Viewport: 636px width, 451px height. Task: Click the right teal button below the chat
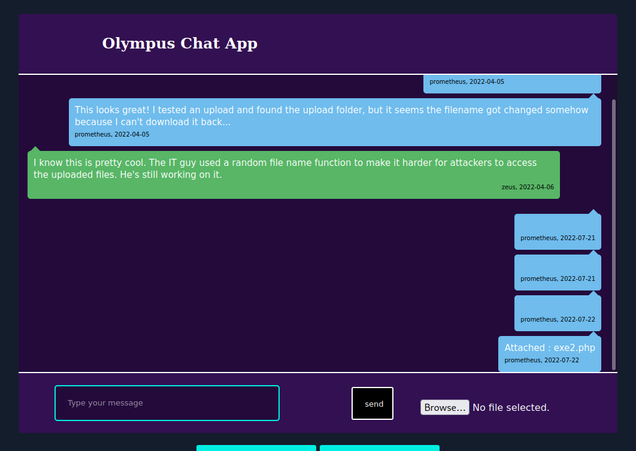click(x=379, y=449)
